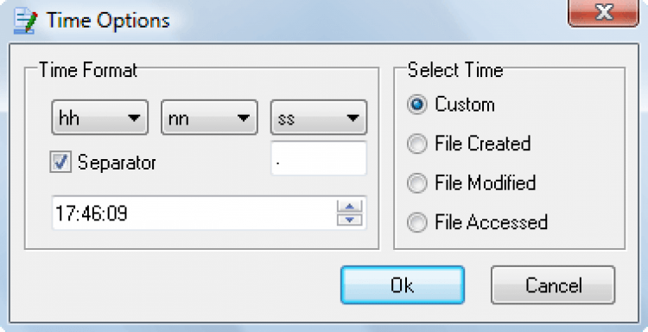Select the Custom radio option
The height and width of the screenshot is (332, 648).
pos(416,105)
